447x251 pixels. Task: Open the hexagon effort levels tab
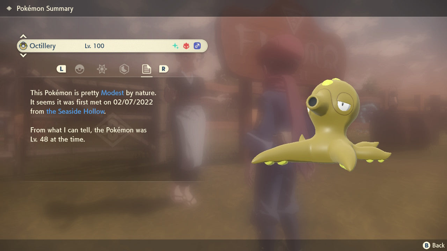click(x=124, y=69)
